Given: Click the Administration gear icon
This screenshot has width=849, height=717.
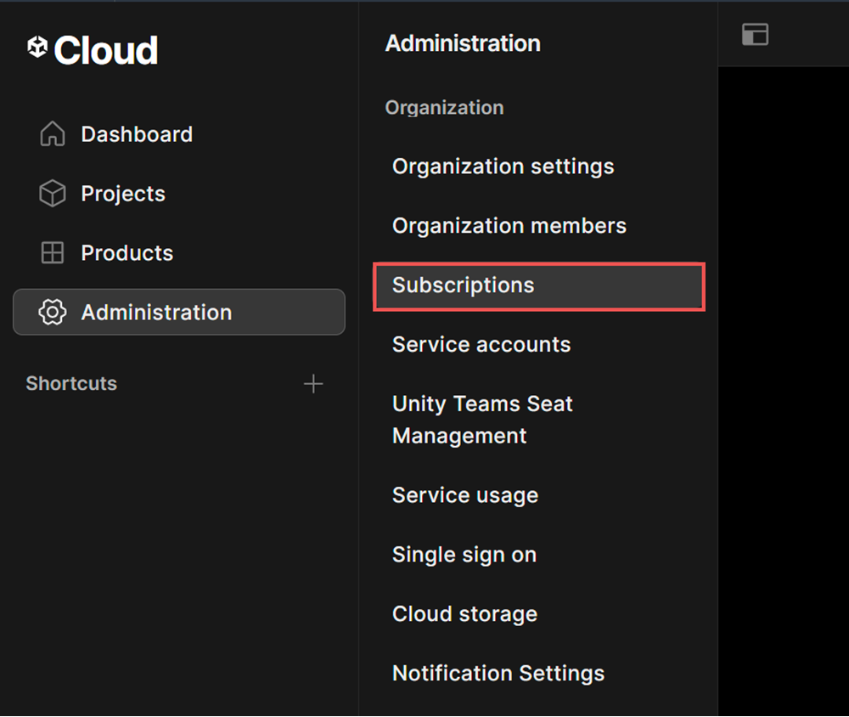Looking at the screenshot, I should pyautogui.click(x=52, y=312).
